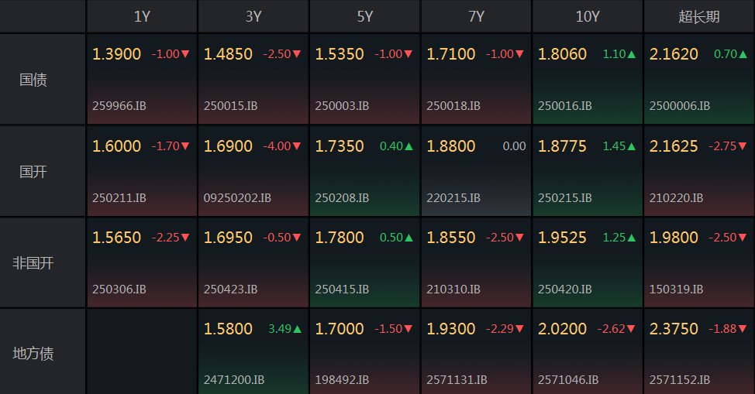Click the green up arrow beside 3.49
Image resolution: width=755 pixels, height=394 pixels.
(x=298, y=329)
